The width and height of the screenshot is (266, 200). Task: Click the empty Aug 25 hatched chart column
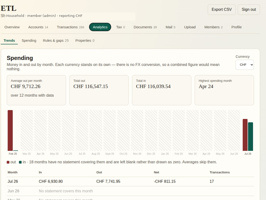[x=96, y=130]
